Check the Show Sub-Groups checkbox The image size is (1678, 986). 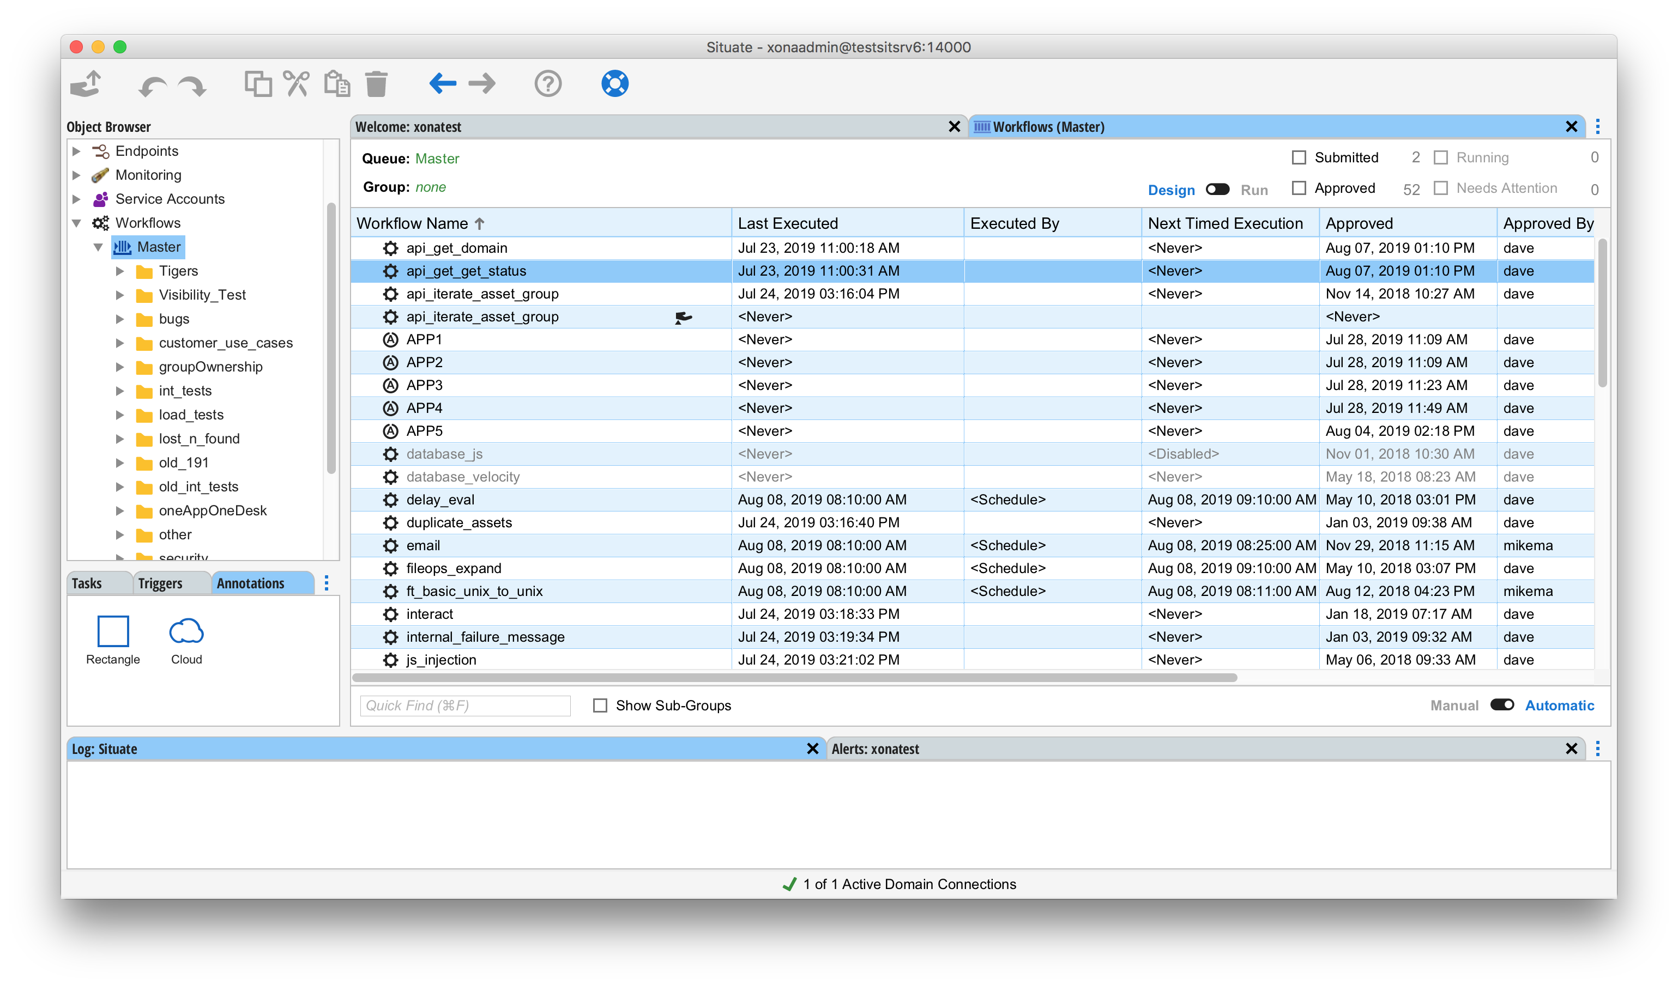click(x=600, y=705)
